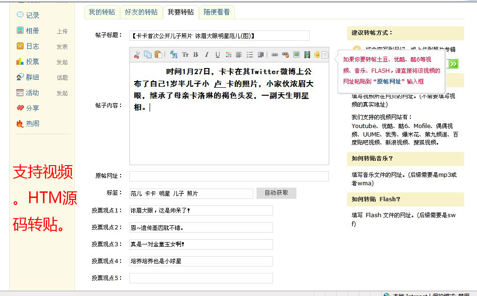This screenshot has width=477, height=296.
Task: Click the 如何转贴音乐? heading
Action: click(372, 159)
